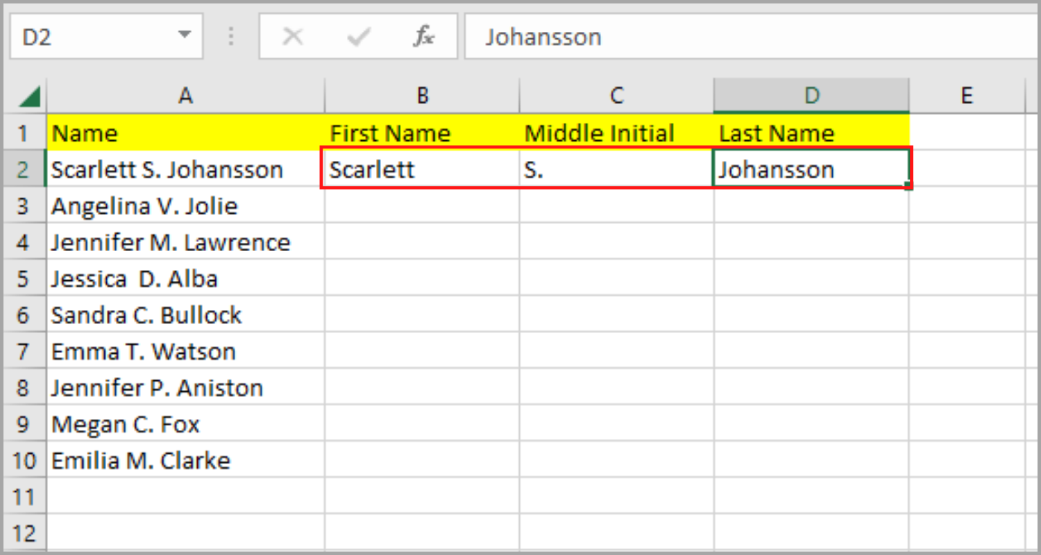Select the cell showing Scarlett in column B
Image resolution: width=1041 pixels, height=555 pixels.
421,169
